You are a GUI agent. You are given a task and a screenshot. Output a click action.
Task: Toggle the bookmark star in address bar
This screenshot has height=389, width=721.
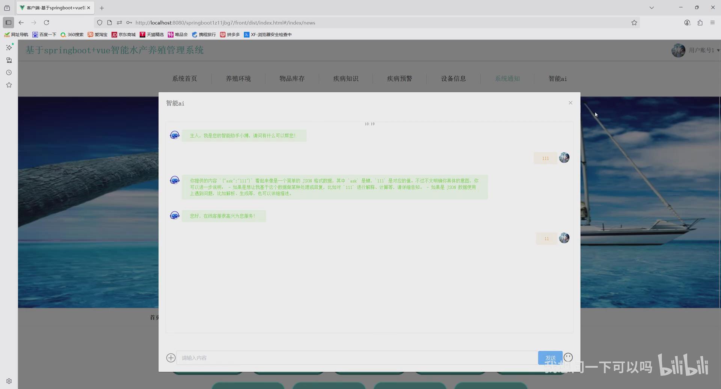(x=634, y=23)
